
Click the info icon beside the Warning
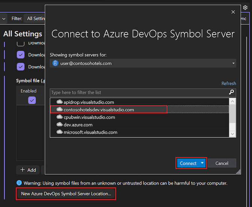point(19,183)
